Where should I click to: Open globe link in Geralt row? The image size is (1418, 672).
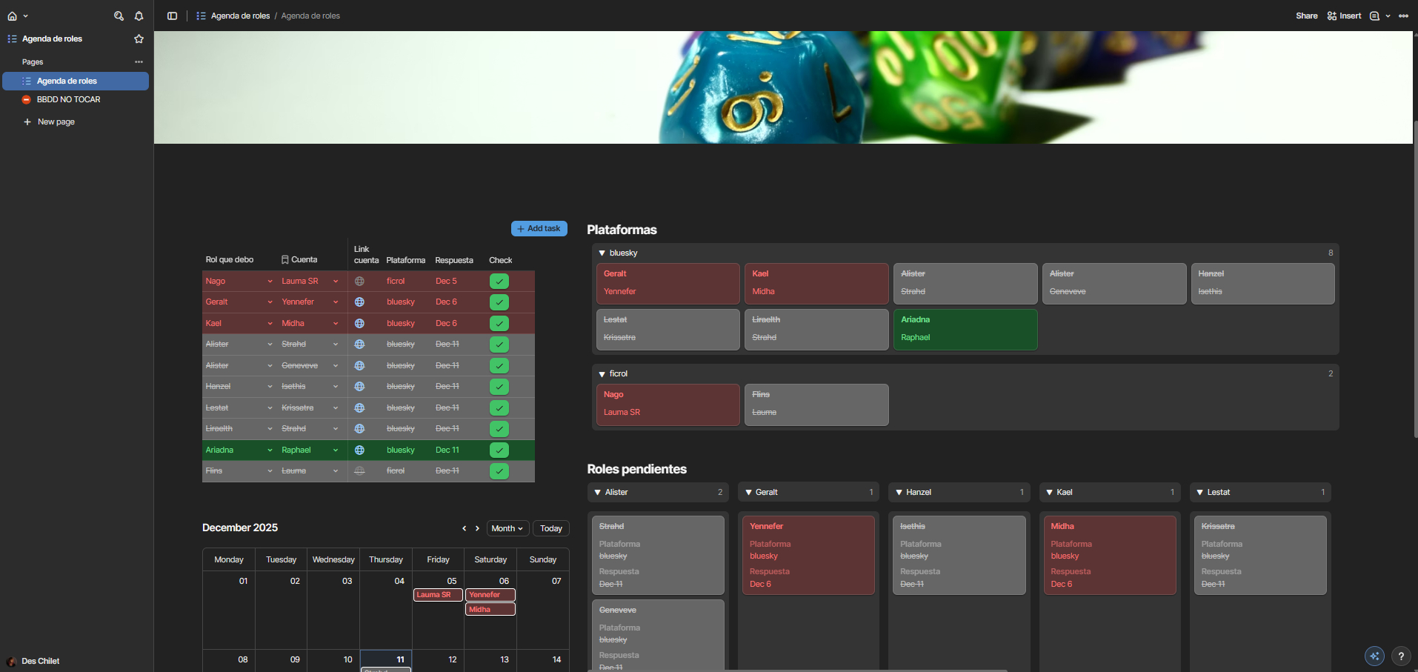[x=359, y=302]
